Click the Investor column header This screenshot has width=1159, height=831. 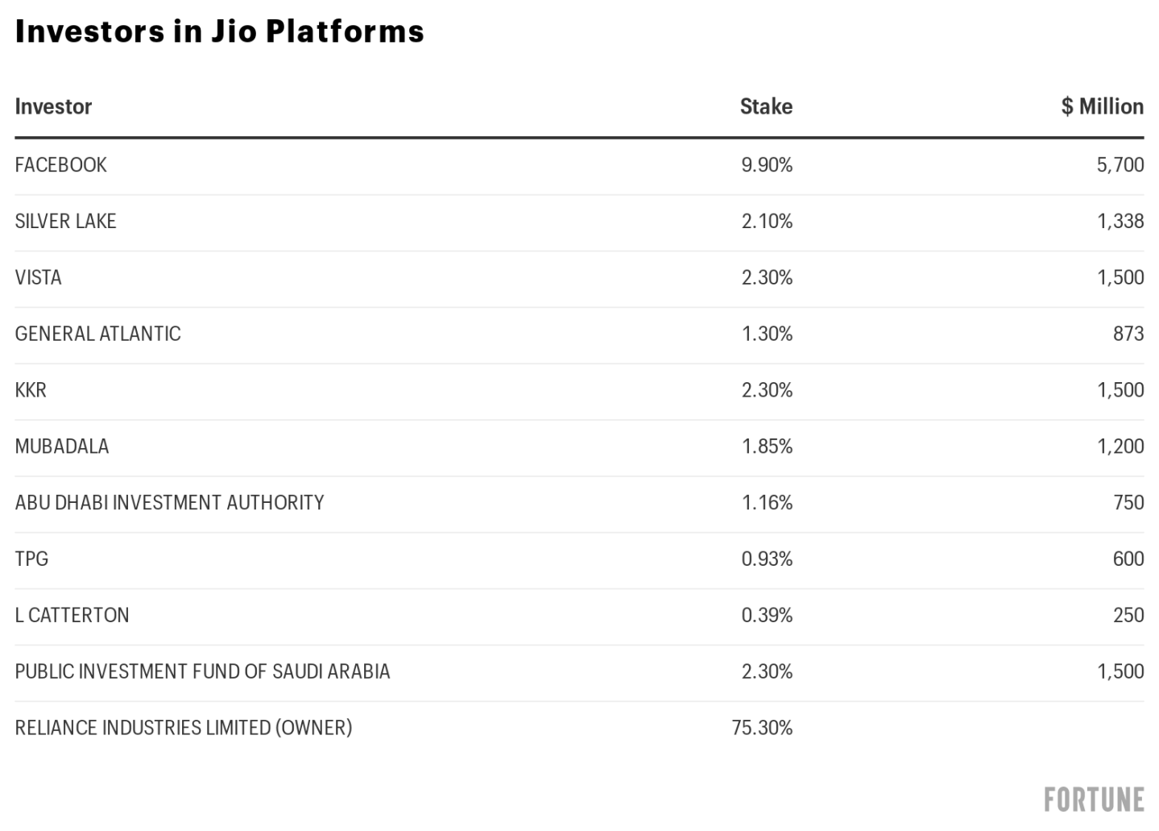click(53, 106)
